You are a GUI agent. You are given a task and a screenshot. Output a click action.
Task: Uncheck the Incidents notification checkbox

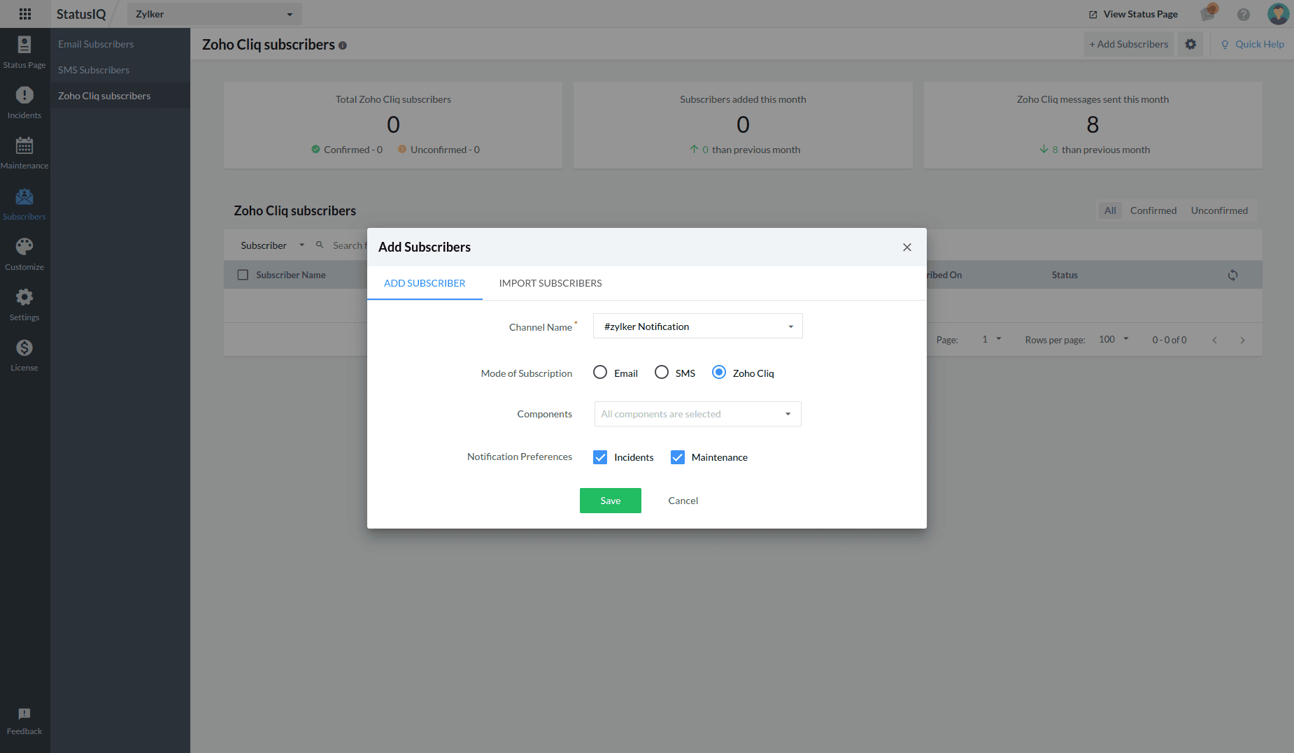coord(600,457)
